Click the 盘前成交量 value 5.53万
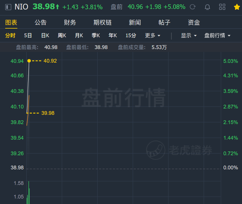242x204 pixels. 159,47
